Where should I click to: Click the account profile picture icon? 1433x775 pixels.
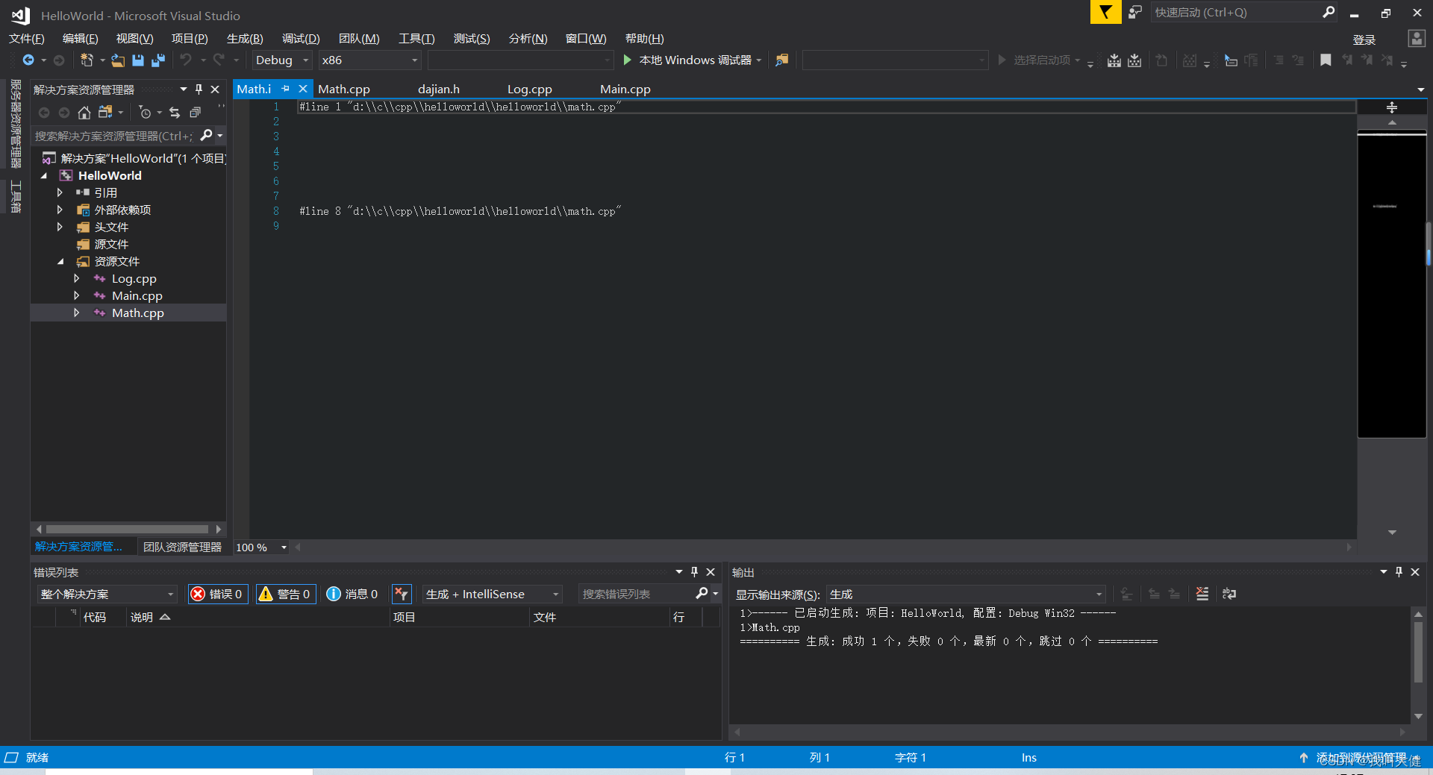pos(1416,38)
